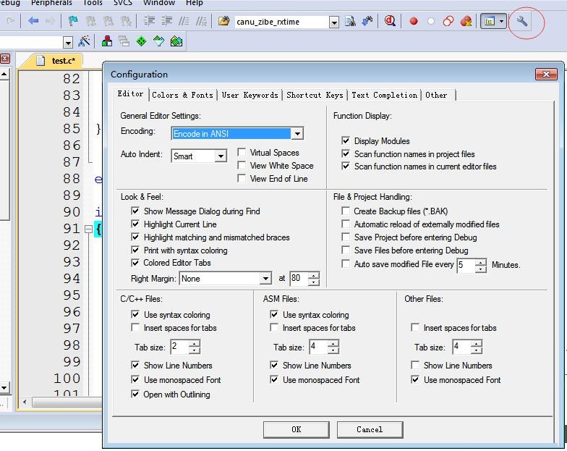Check Insert spaces for tabs under C/C++ Files
Viewport: 567px width, 451px height.
click(135, 327)
